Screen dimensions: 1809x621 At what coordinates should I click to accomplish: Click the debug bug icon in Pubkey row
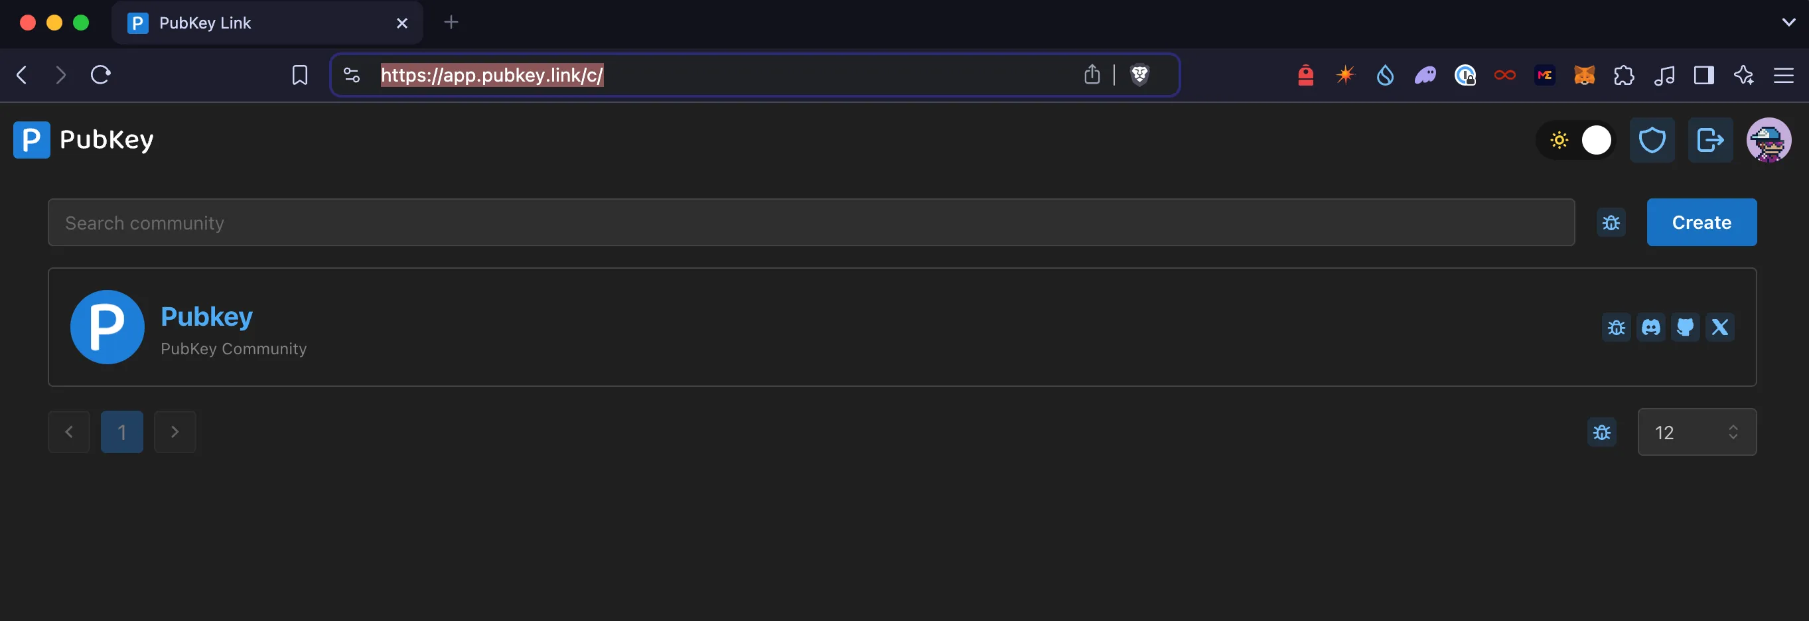tap(1616, 327)
